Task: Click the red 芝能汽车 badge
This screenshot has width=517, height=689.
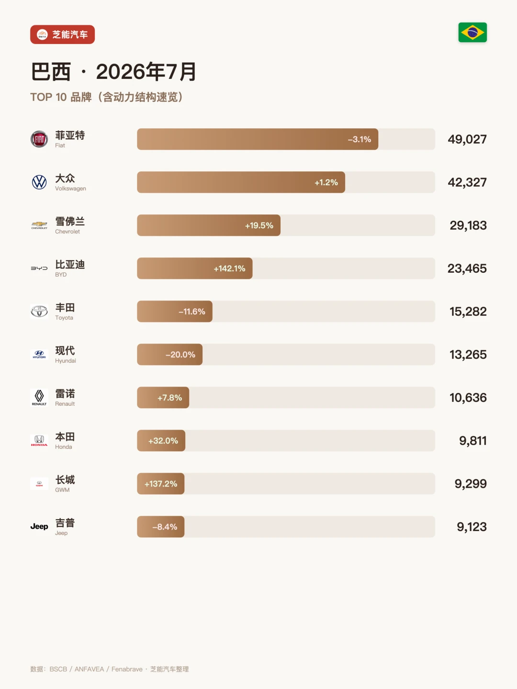Action: coord(62,34)
